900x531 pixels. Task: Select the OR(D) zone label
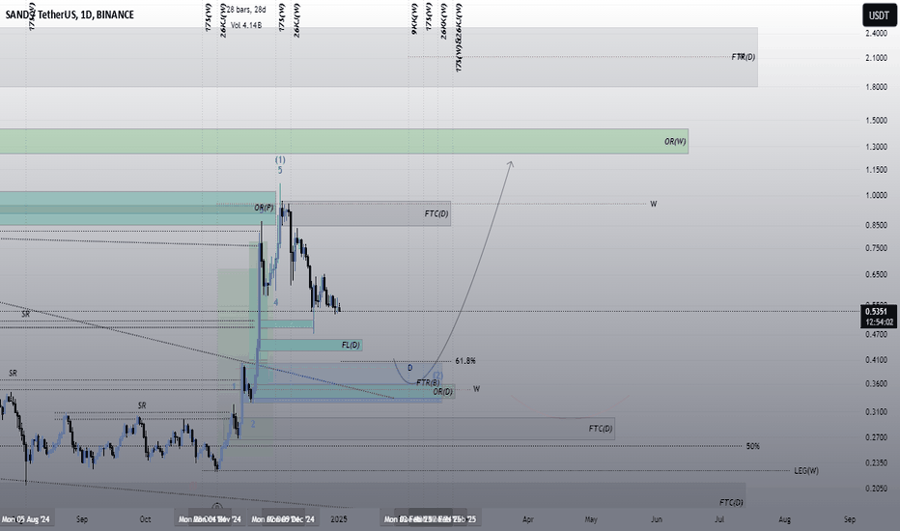pos(442,392)
